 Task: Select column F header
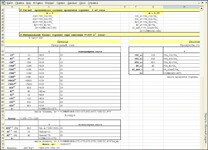136,7
